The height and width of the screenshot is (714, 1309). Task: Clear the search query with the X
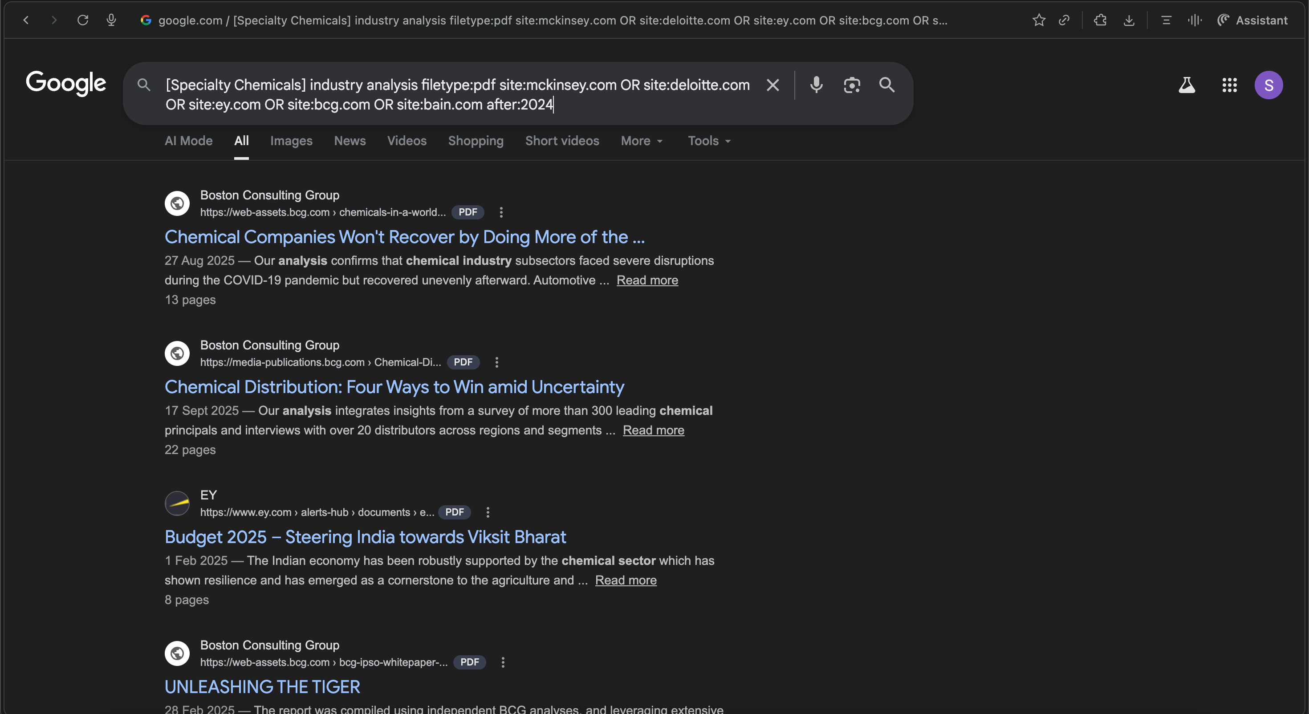pos(772,85)
